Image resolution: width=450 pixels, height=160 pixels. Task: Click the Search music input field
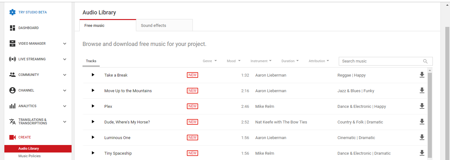(381, 61)
